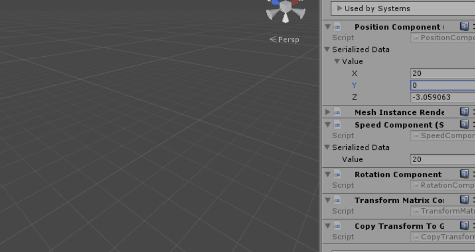This screenshot has width=475, height=252.
Task: Open help for Transform Matrix Component
Action: (464, 200)
